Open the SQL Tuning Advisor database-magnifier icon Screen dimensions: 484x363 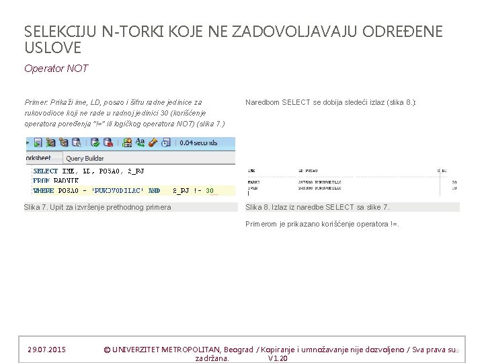[x=76, y=143]
